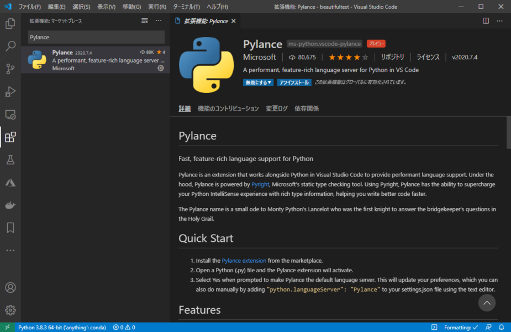The image size is (511, 332).
Task: Click the Pylance extension search field
Action: 96,37
